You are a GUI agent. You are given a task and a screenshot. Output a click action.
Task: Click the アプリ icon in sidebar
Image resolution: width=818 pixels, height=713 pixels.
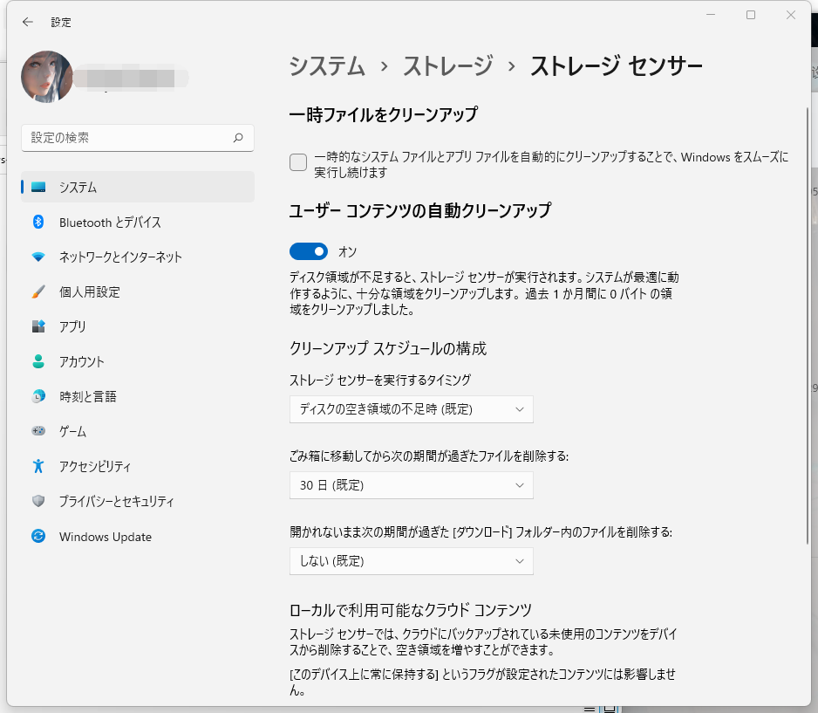coord(38,326)
